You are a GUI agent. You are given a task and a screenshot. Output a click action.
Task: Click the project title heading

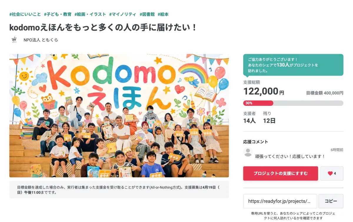pyautogui.click(x=103, y=27)
